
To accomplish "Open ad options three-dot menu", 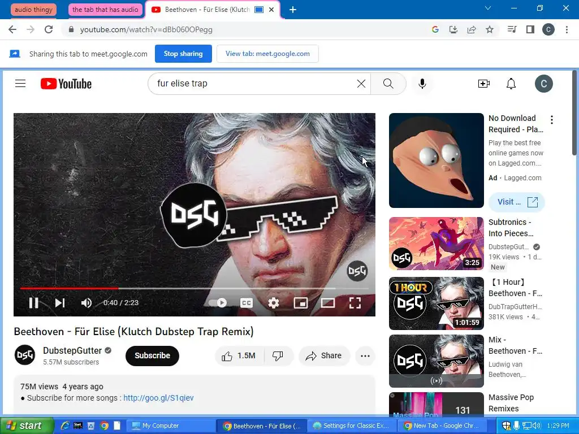I will click(x=552, y=120).
